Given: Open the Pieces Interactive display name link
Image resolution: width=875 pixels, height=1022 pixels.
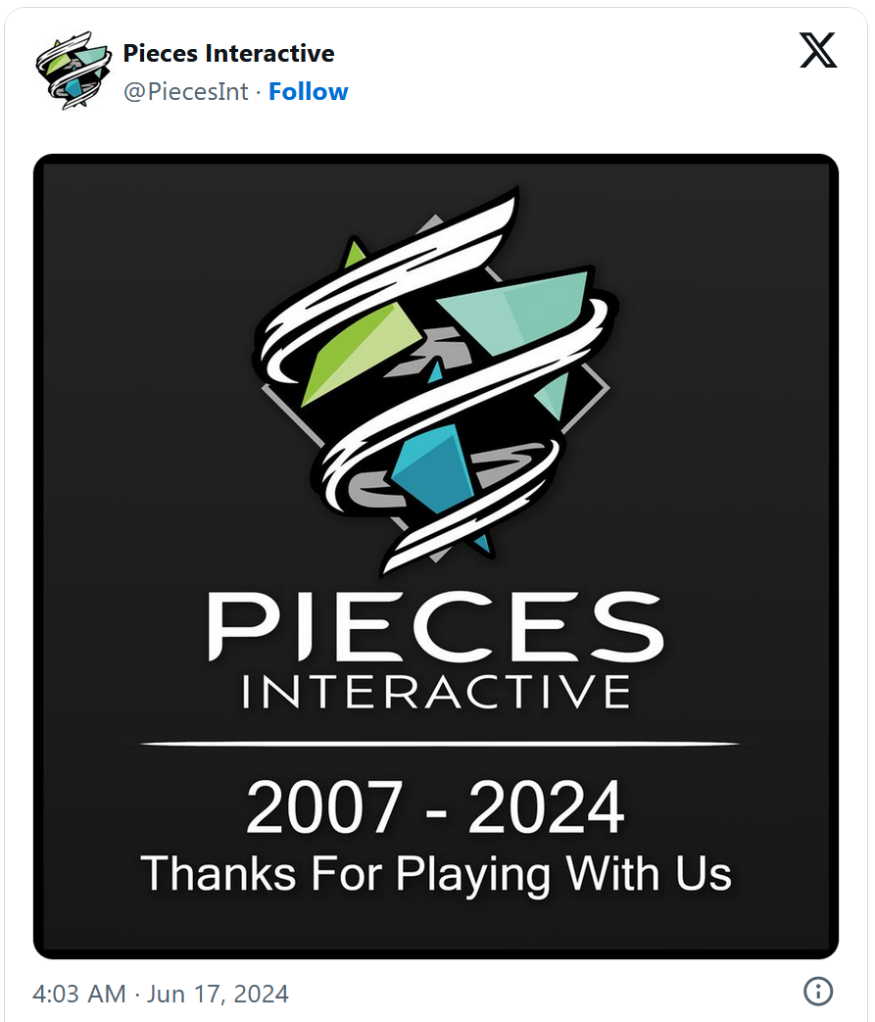Looking at the screenshot, I should tap(228, 54).
